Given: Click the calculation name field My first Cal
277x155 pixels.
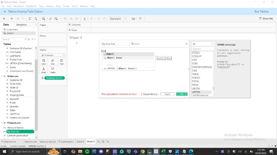Looking at the screenshot, I should click(115, 44).
